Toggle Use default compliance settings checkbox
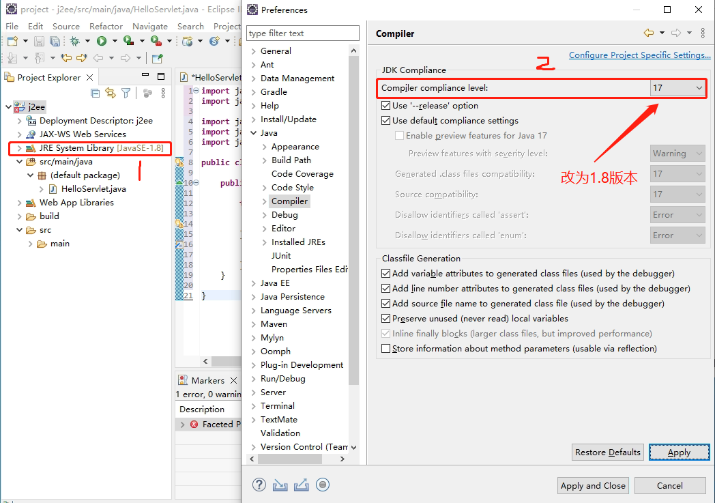 click(385, 121)
